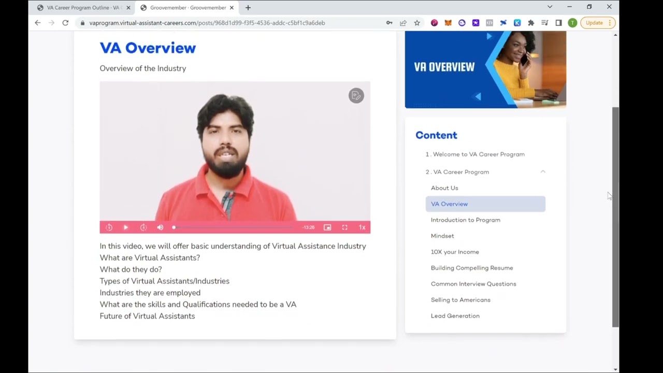This screenshot has width=663, height=373.
Task: Open the Lead Generation lesson
Action: tap(455, 316)
